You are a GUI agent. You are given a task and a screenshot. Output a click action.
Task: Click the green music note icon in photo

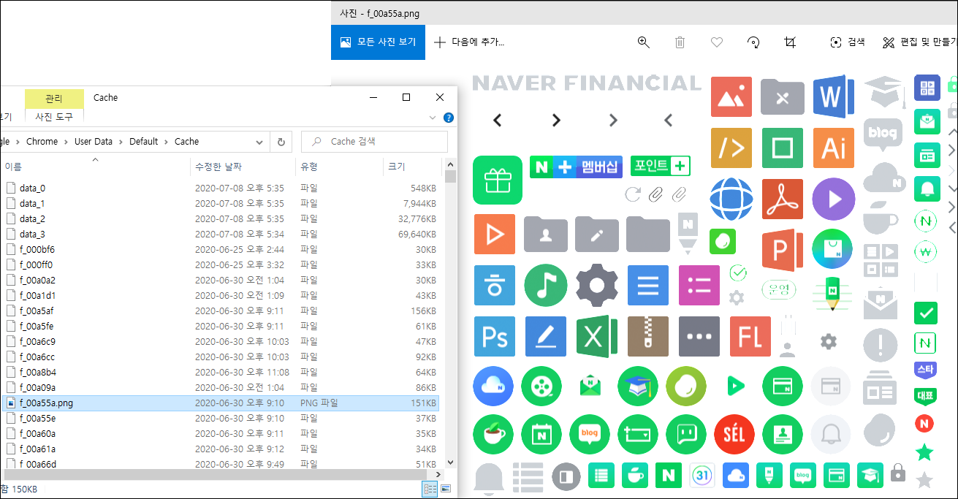click(x=546, y=286)
